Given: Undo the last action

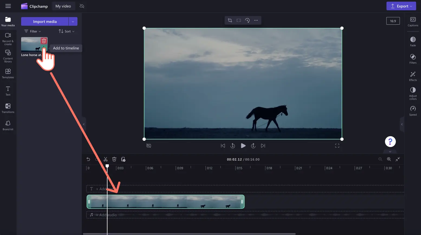Looking at the screenshot, I should [x=88, y=159].
